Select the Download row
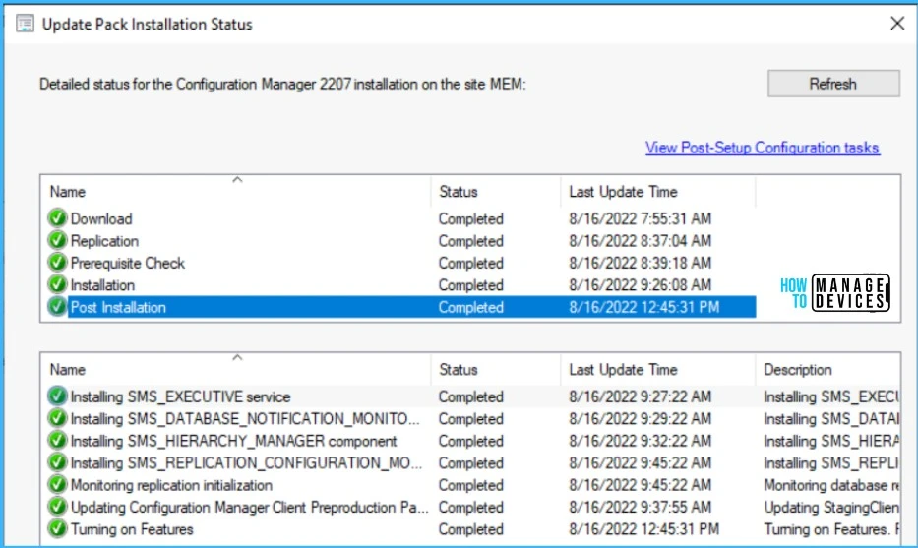The width and height of the screenshot is (918, 548). coord(401,218)
